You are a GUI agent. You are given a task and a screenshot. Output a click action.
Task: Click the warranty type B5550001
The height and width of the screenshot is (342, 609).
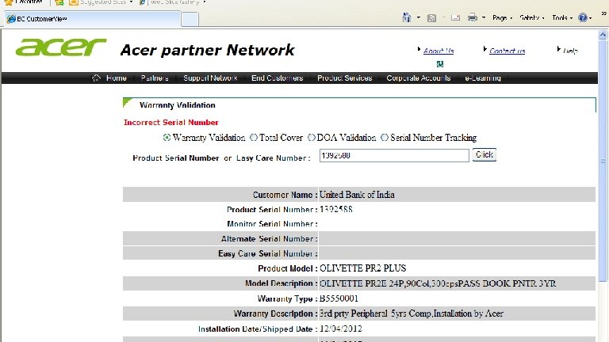click(x=339, y=298)
